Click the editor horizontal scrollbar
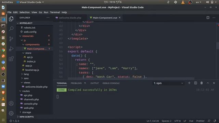This screenshot has width=219, height=123. [131, 79]
